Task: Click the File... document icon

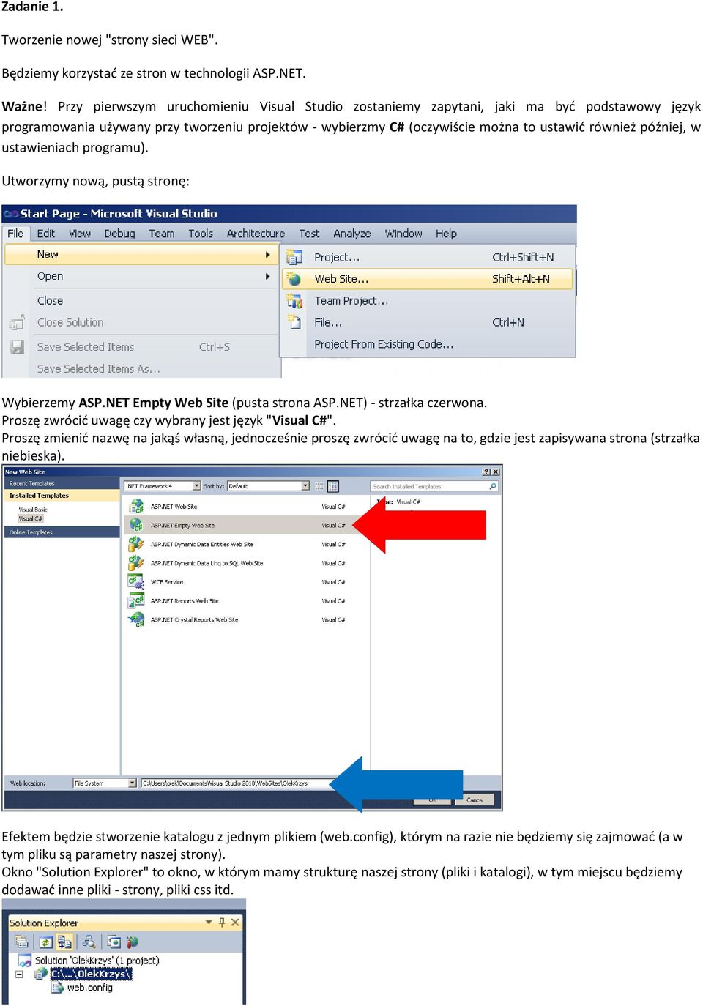Action: click(x=294, y=322)
